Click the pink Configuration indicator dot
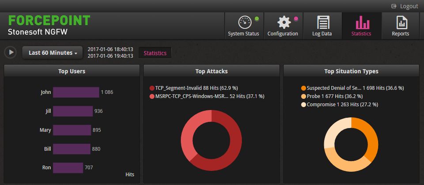The height and width of the screenshot is (185, 424). click(x=296, y=19)
